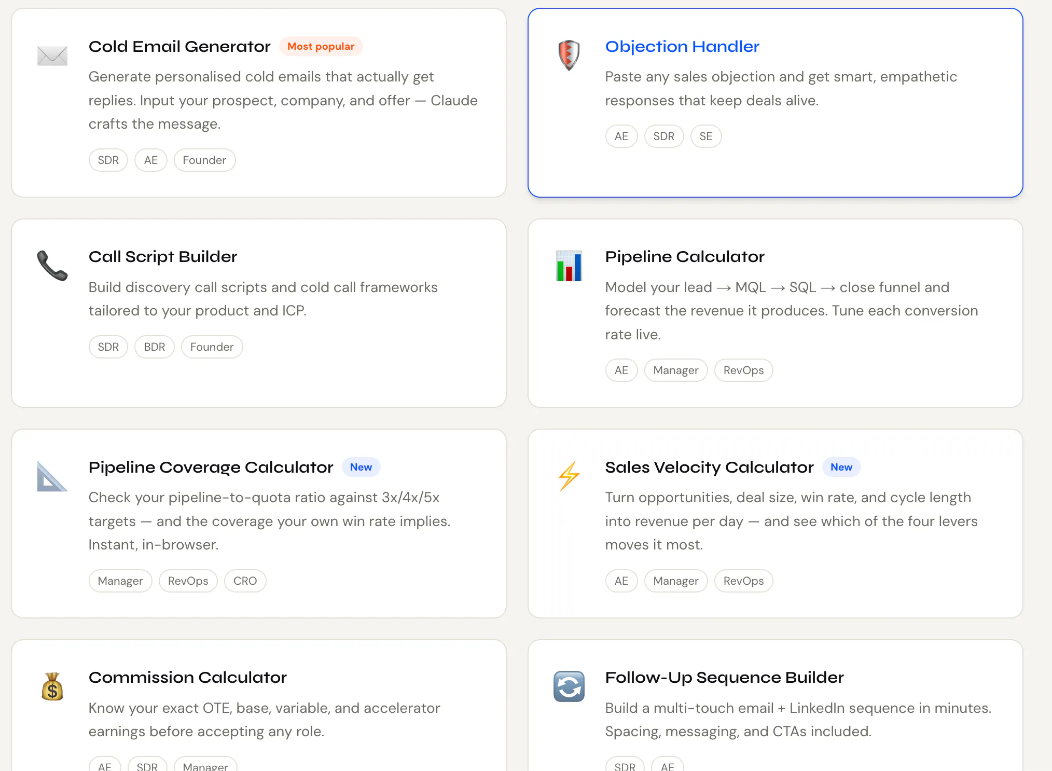
Task: Click the triangular ruler icon for Pipeline Coverage
Action: click(52, 476)
